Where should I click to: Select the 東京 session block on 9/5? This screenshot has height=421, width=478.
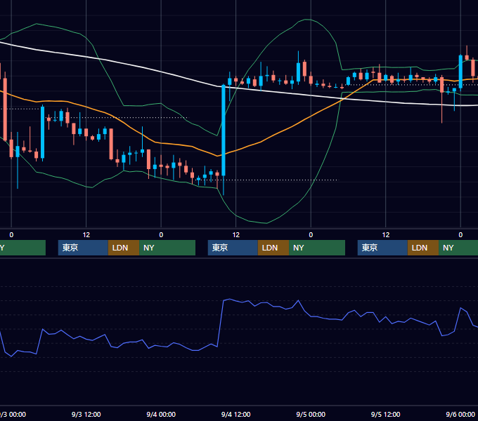[382, 248]
